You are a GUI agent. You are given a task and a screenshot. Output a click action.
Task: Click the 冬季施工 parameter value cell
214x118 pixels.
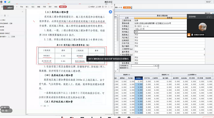point(160,26)
